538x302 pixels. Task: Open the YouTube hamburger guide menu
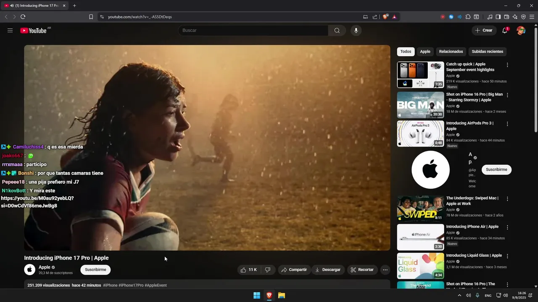tap(10, 30)
